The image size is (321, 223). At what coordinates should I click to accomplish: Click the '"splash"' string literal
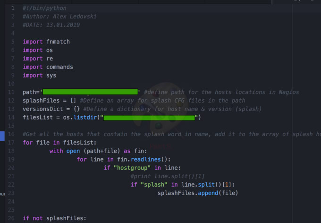click(154, 185)
